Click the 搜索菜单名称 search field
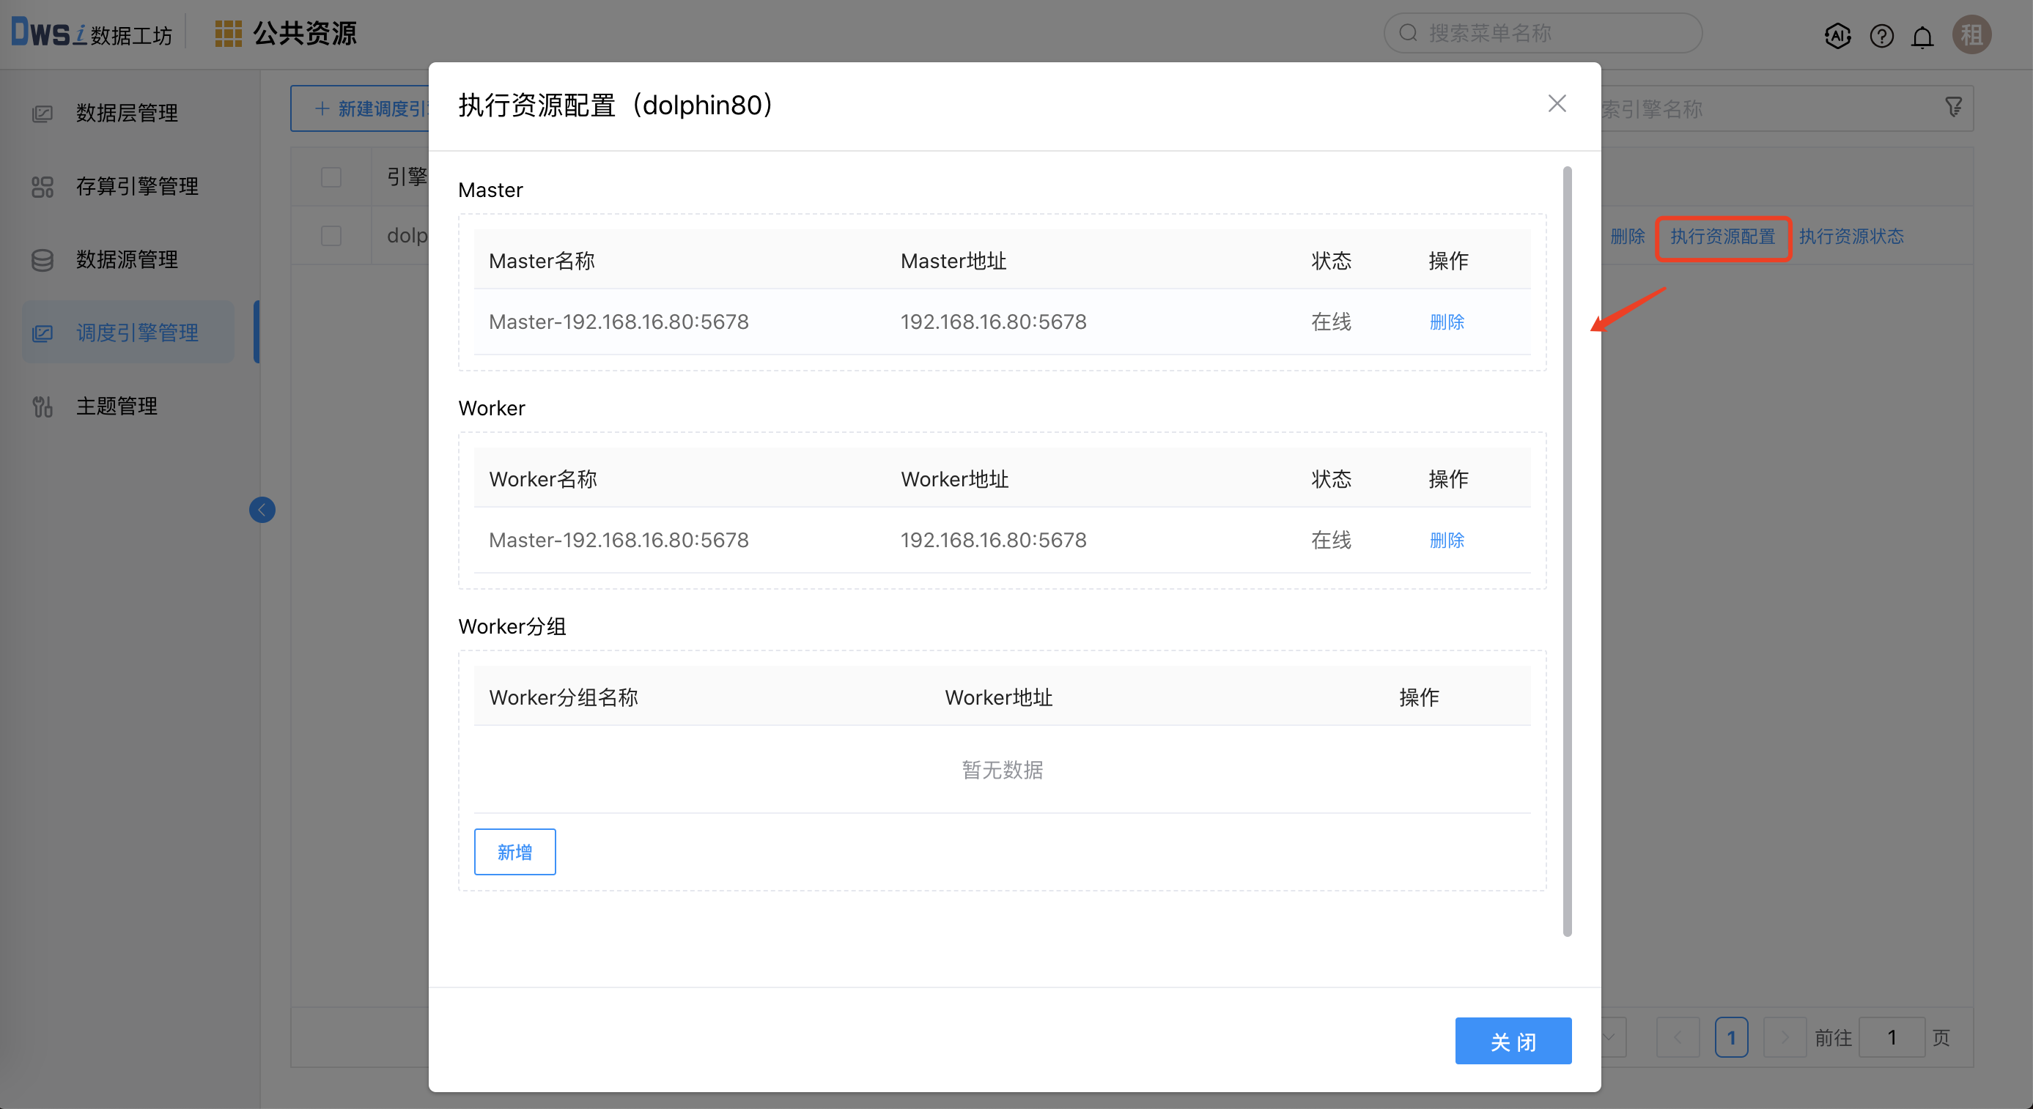 tap(1543, 33)
